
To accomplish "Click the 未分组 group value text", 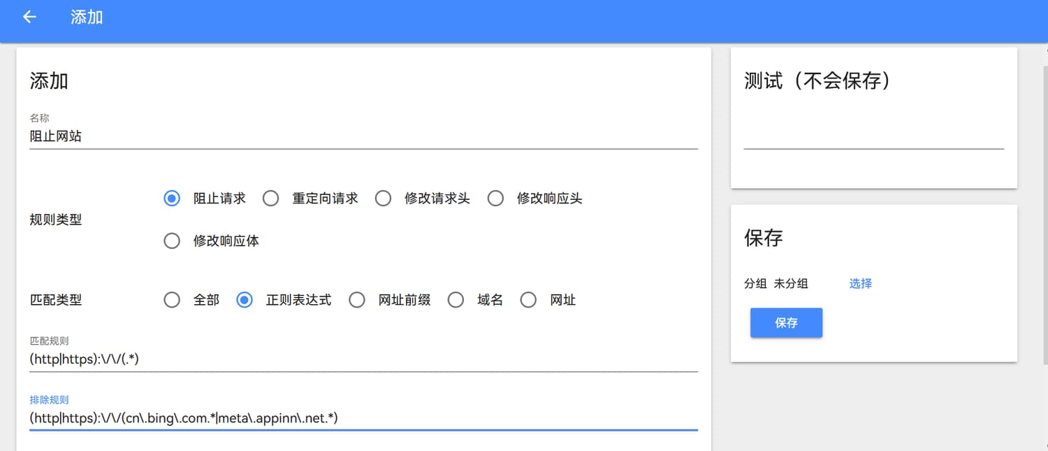I will (x=791, y=284).
